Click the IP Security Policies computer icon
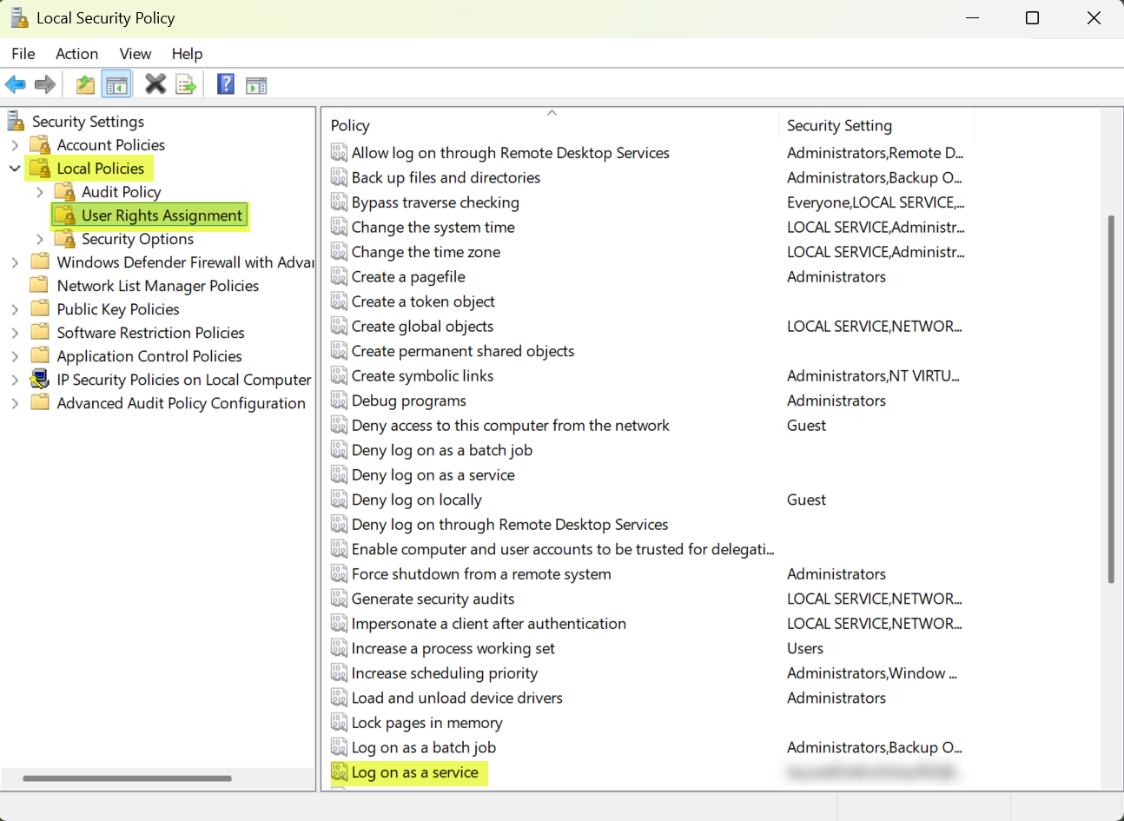1124x821 pixels. point(40,380)
